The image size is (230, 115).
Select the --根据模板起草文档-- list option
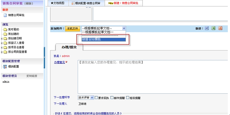pyautogui.click(x=104, y=32)
